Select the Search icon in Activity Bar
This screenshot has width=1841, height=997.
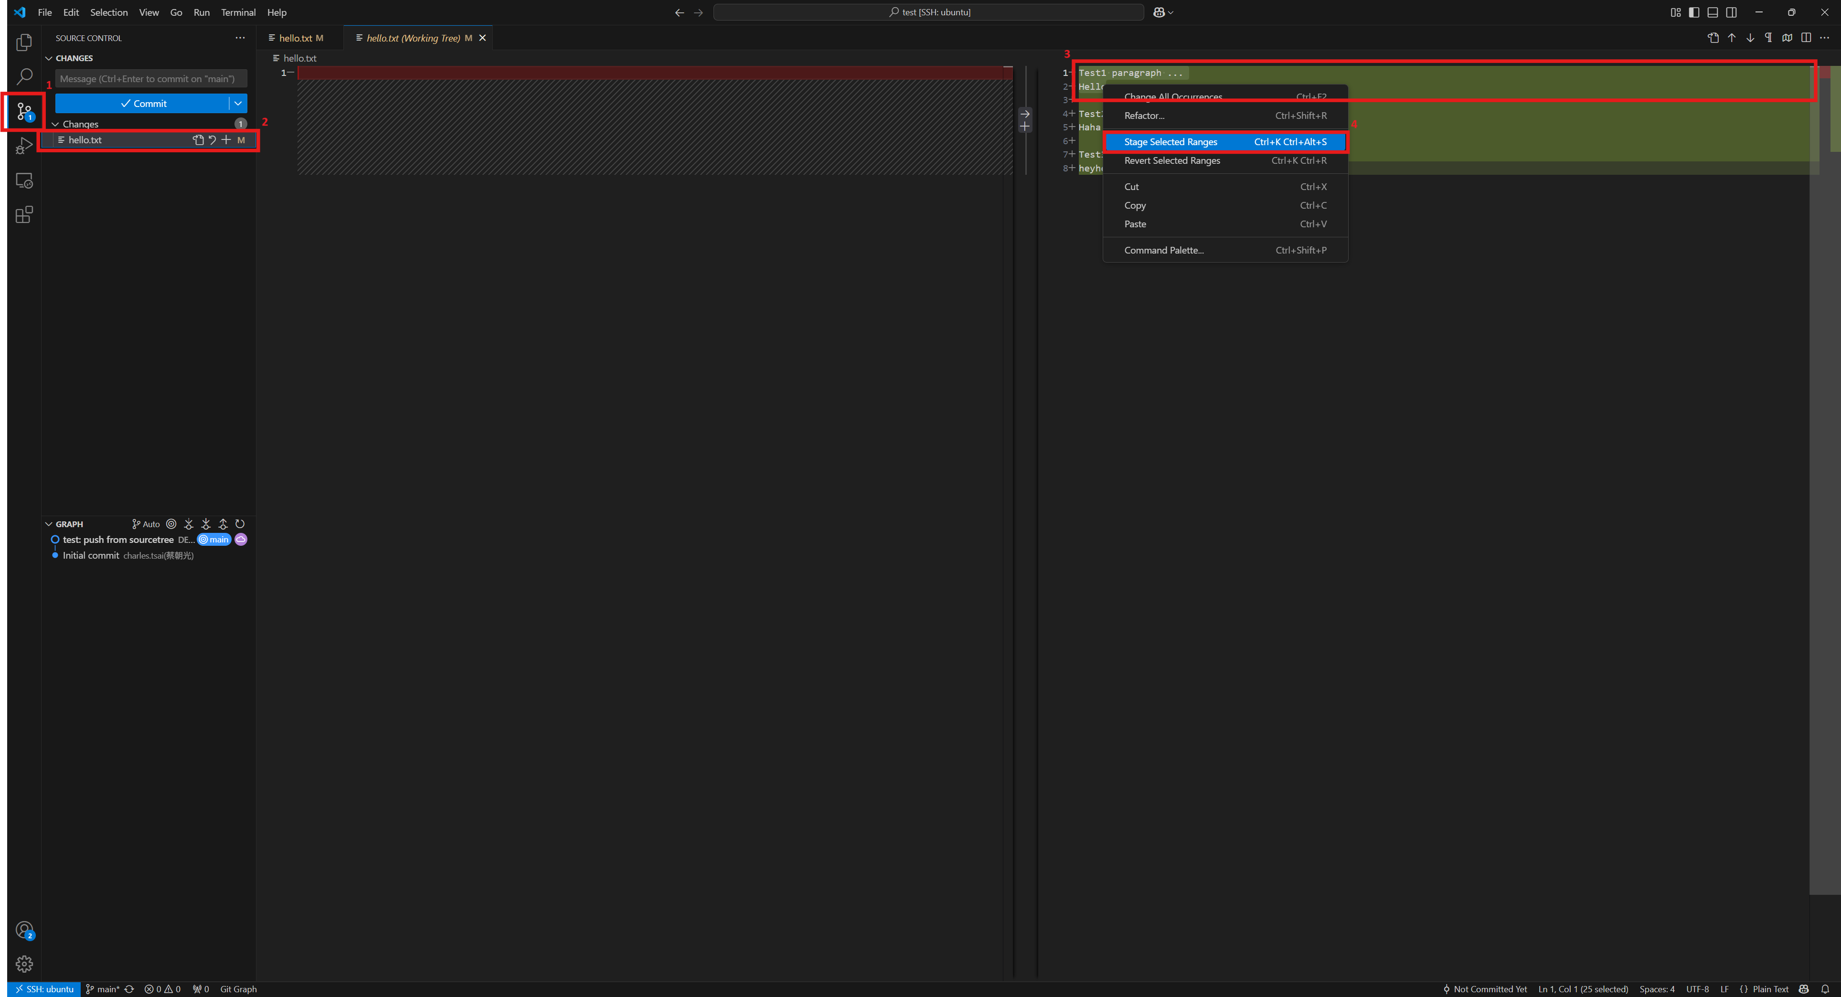pos(24,76)
